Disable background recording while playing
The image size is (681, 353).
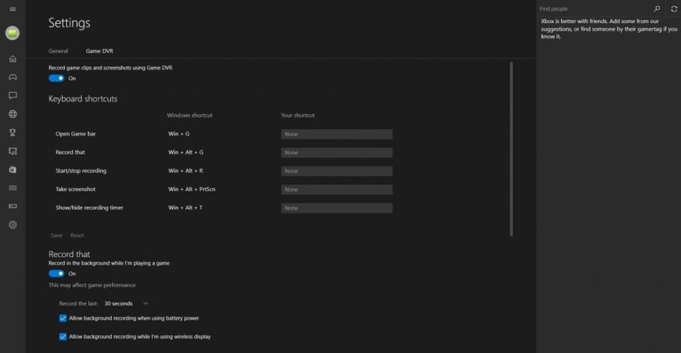point(57,273)
